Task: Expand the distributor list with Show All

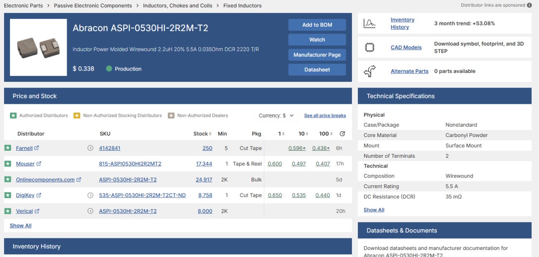Action: [x=21, y=225]
